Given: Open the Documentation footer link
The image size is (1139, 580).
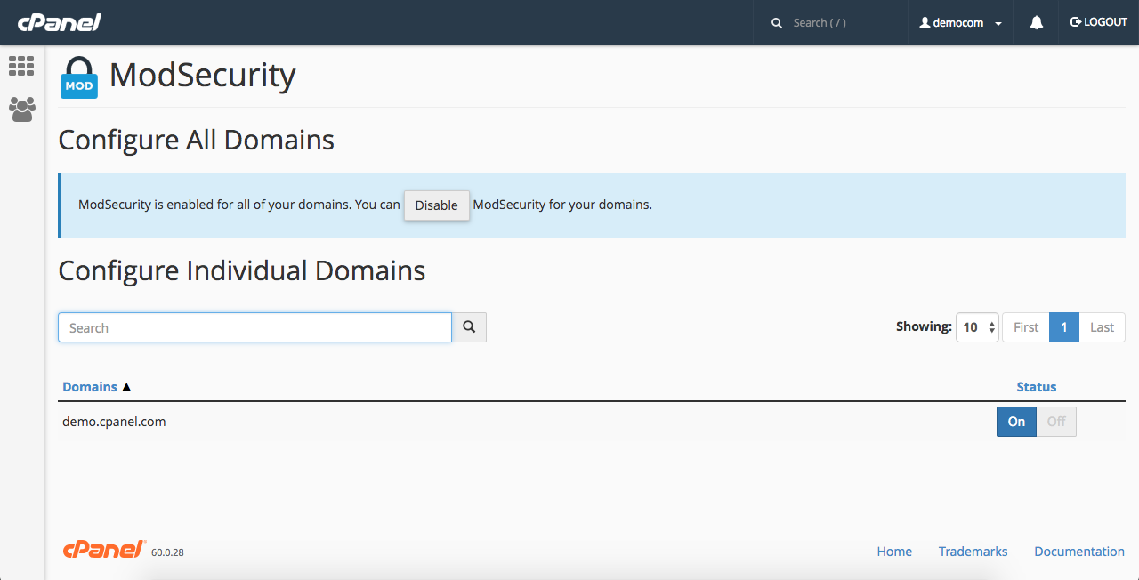Looking at the screenshot, I should (x=1079, y=552).
